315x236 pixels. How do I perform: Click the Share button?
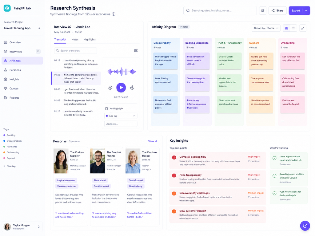coord(277,10)
